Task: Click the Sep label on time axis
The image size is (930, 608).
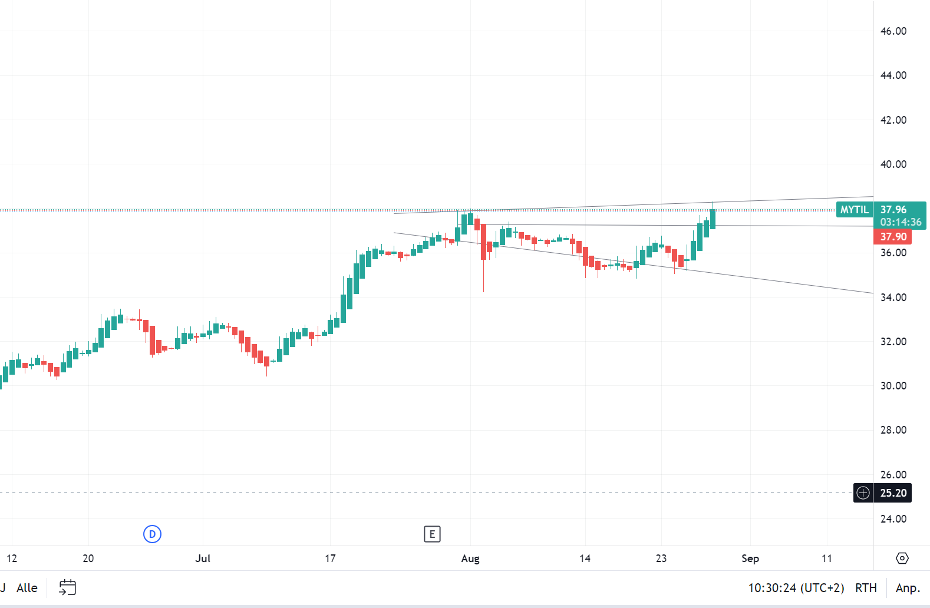Action: click(x=750, y=558)
